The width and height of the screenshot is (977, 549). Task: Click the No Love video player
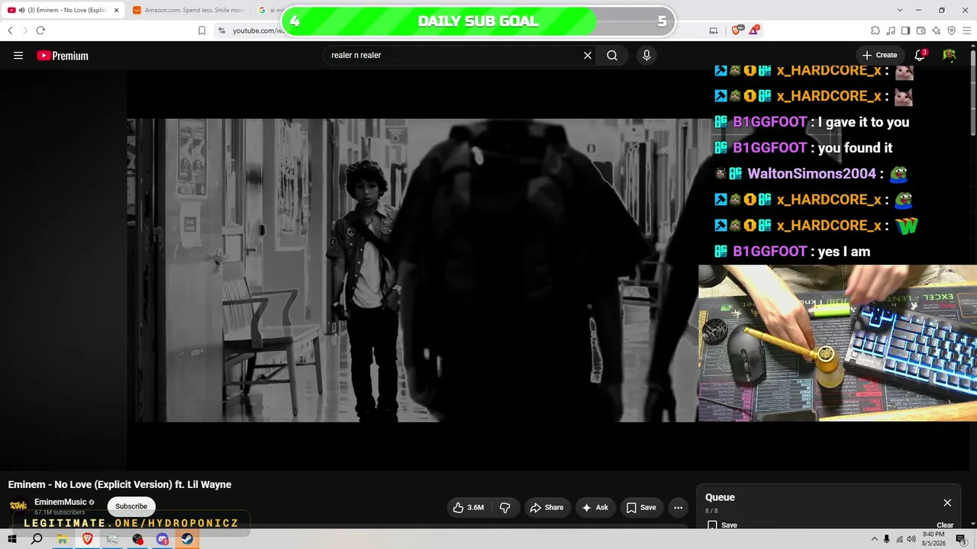412,270
